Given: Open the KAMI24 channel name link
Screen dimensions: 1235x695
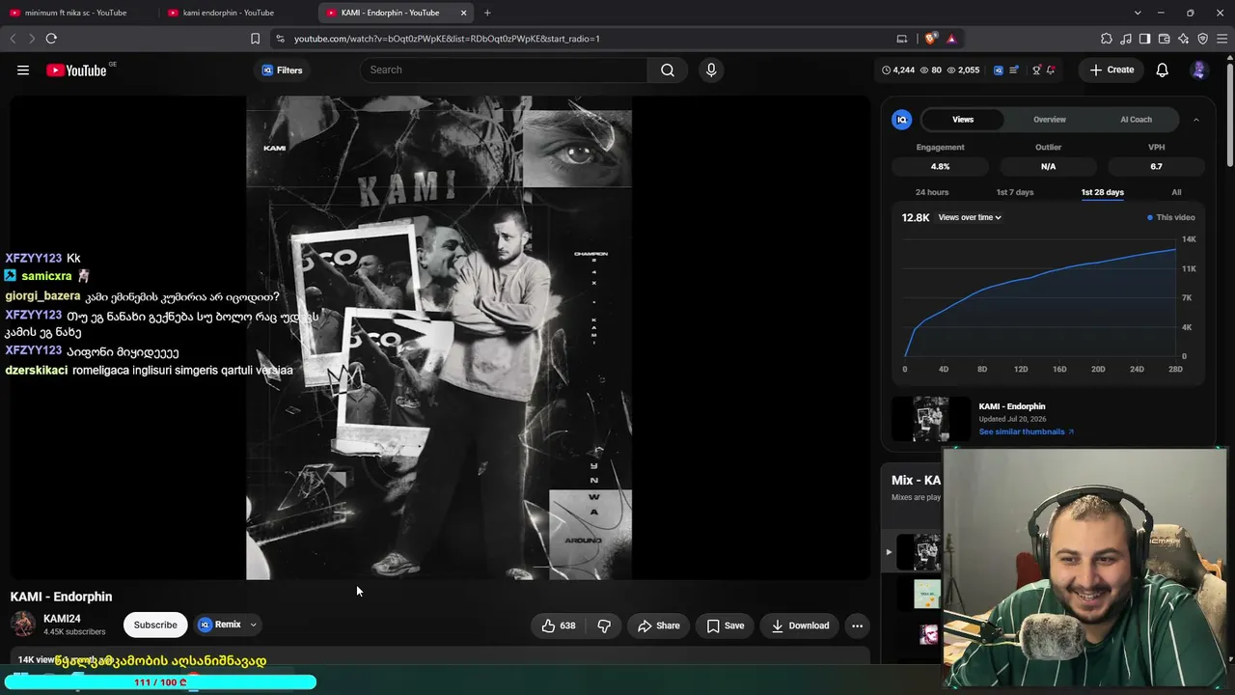Looking at the screenshot, I should pos(62,619).
